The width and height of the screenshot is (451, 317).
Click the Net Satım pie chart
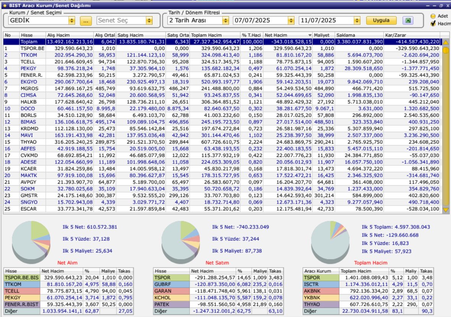coord(181,241)
